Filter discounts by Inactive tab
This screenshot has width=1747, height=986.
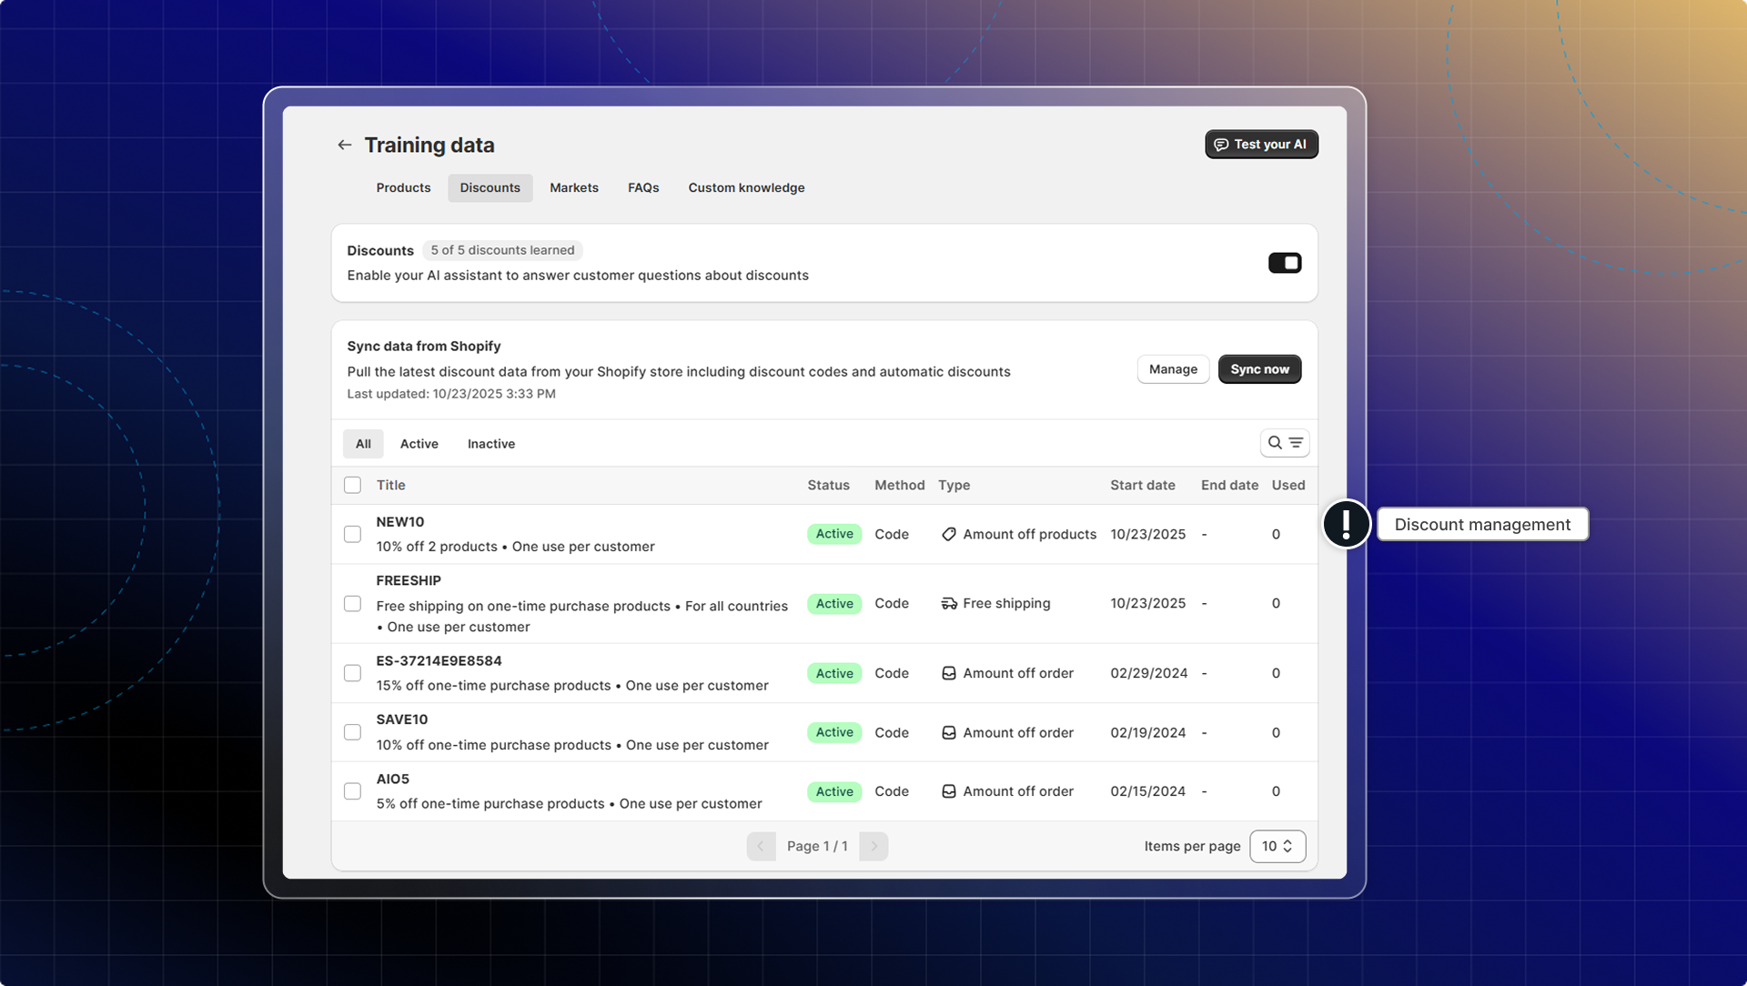(490, 444)
